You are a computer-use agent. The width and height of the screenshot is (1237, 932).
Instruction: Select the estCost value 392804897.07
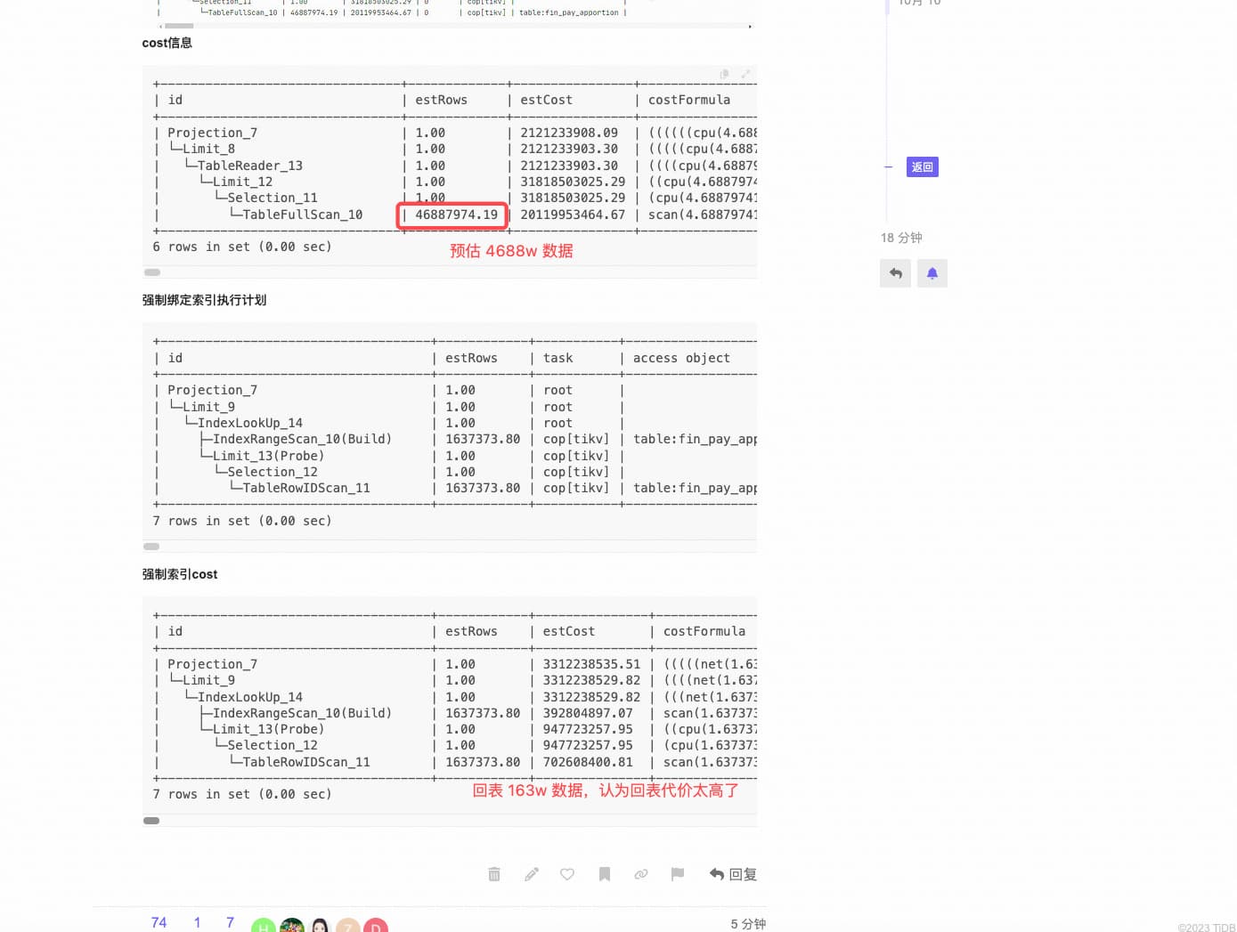588,713
